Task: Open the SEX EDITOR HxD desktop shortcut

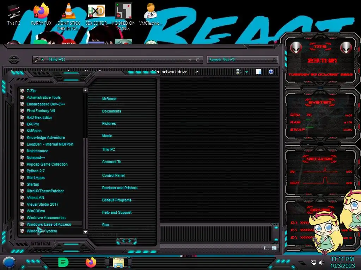Action: click(96, 14)
